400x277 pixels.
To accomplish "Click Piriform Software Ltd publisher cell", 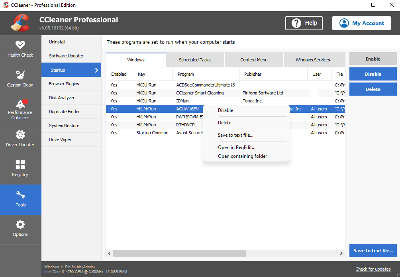I will tap(263, 93).
